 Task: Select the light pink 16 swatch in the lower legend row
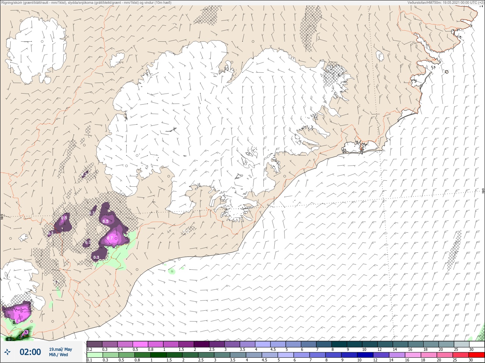[x=413, y=355]
